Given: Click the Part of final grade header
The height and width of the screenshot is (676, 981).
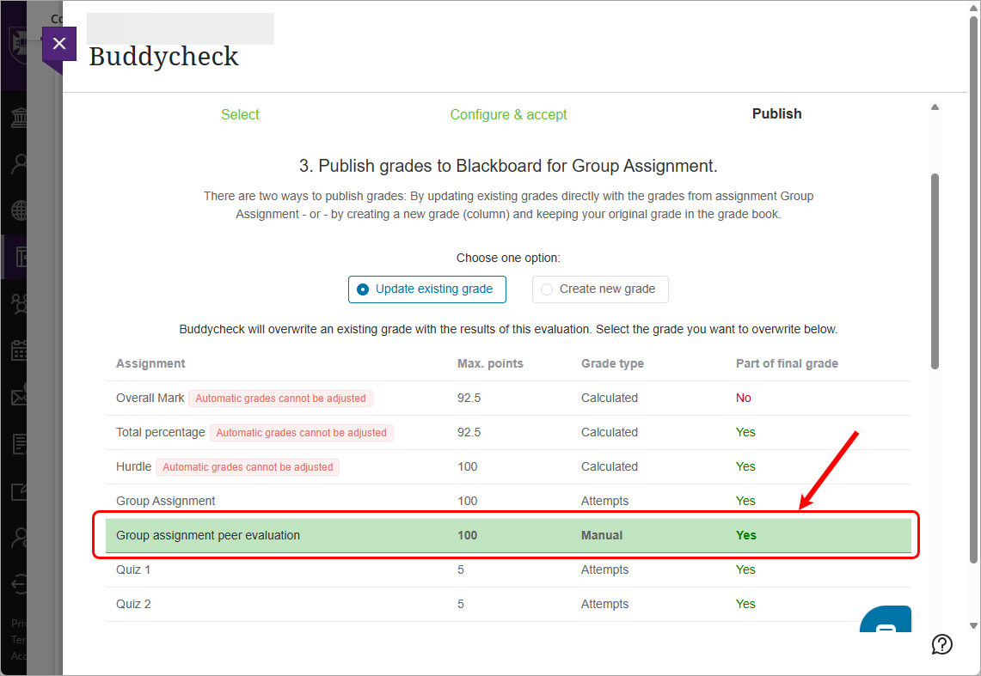Looking at the screenshot, I should click(787, 363).
